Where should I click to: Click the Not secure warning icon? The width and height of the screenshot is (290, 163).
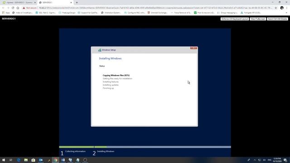[24, 8]
